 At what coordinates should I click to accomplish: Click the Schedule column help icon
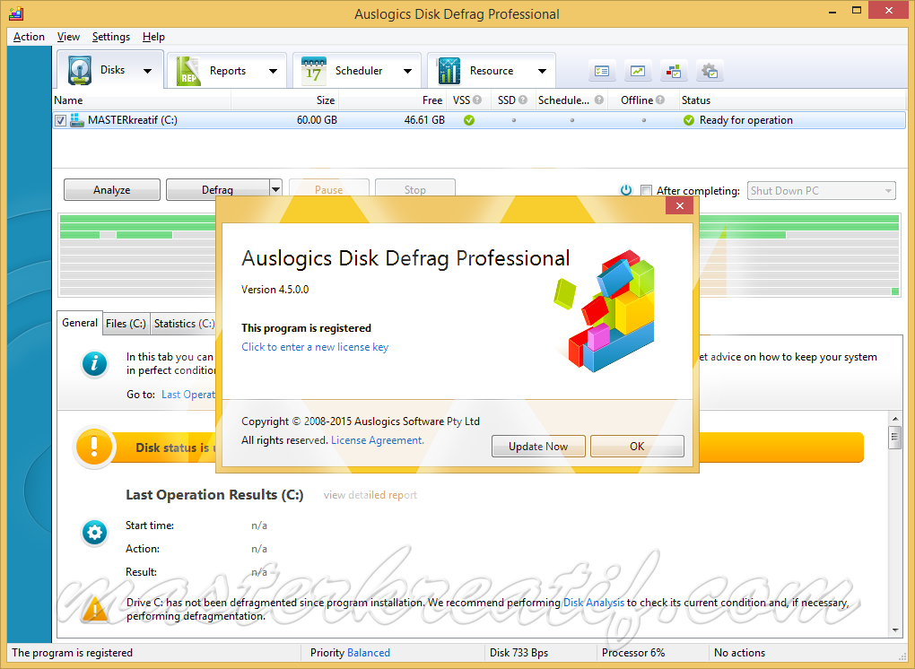[x=598, y=100]
